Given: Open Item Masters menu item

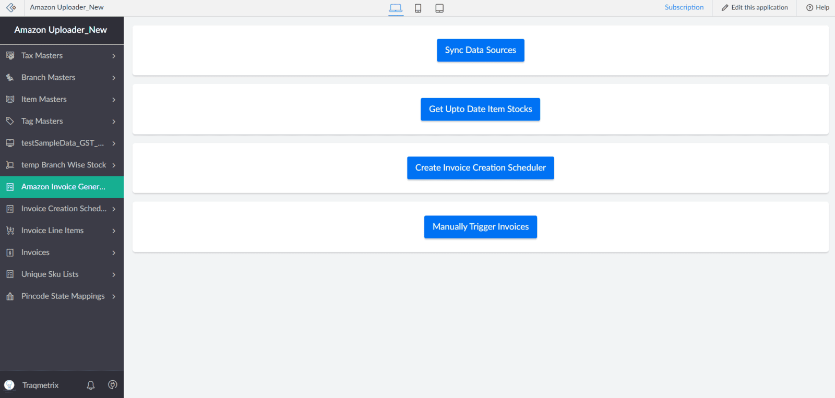Looking at the screenshot, I should (62, 99).
